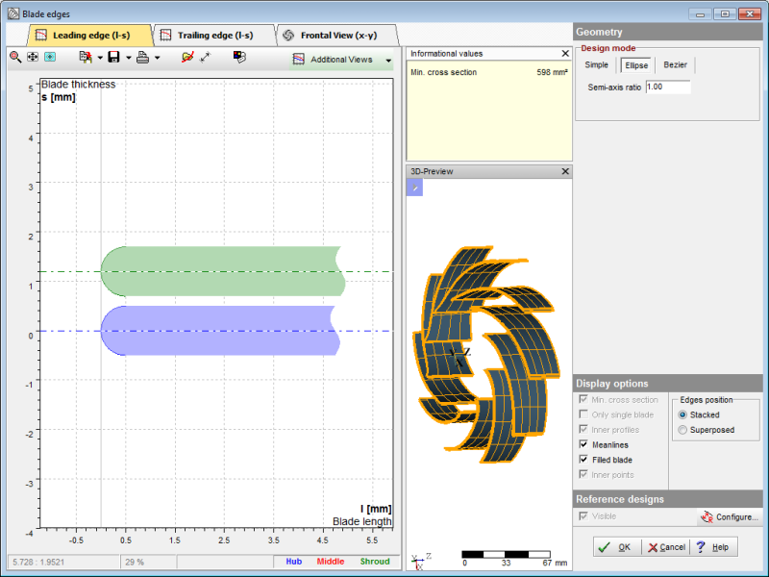Screen dimensions: 769x577
Task: Click the red X on Cancel
Action: tap(653, 547)
